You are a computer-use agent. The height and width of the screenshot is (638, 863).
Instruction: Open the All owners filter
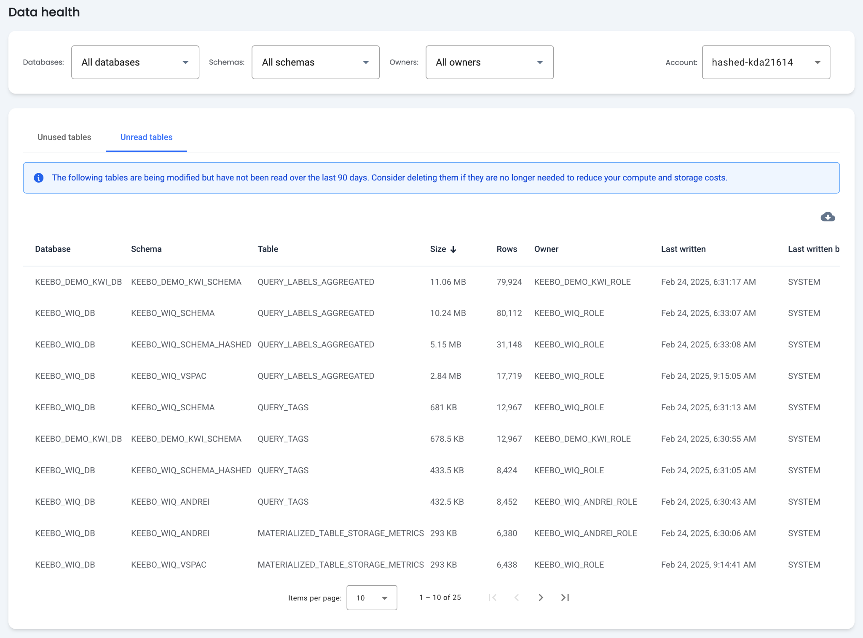tap(489, 62)
